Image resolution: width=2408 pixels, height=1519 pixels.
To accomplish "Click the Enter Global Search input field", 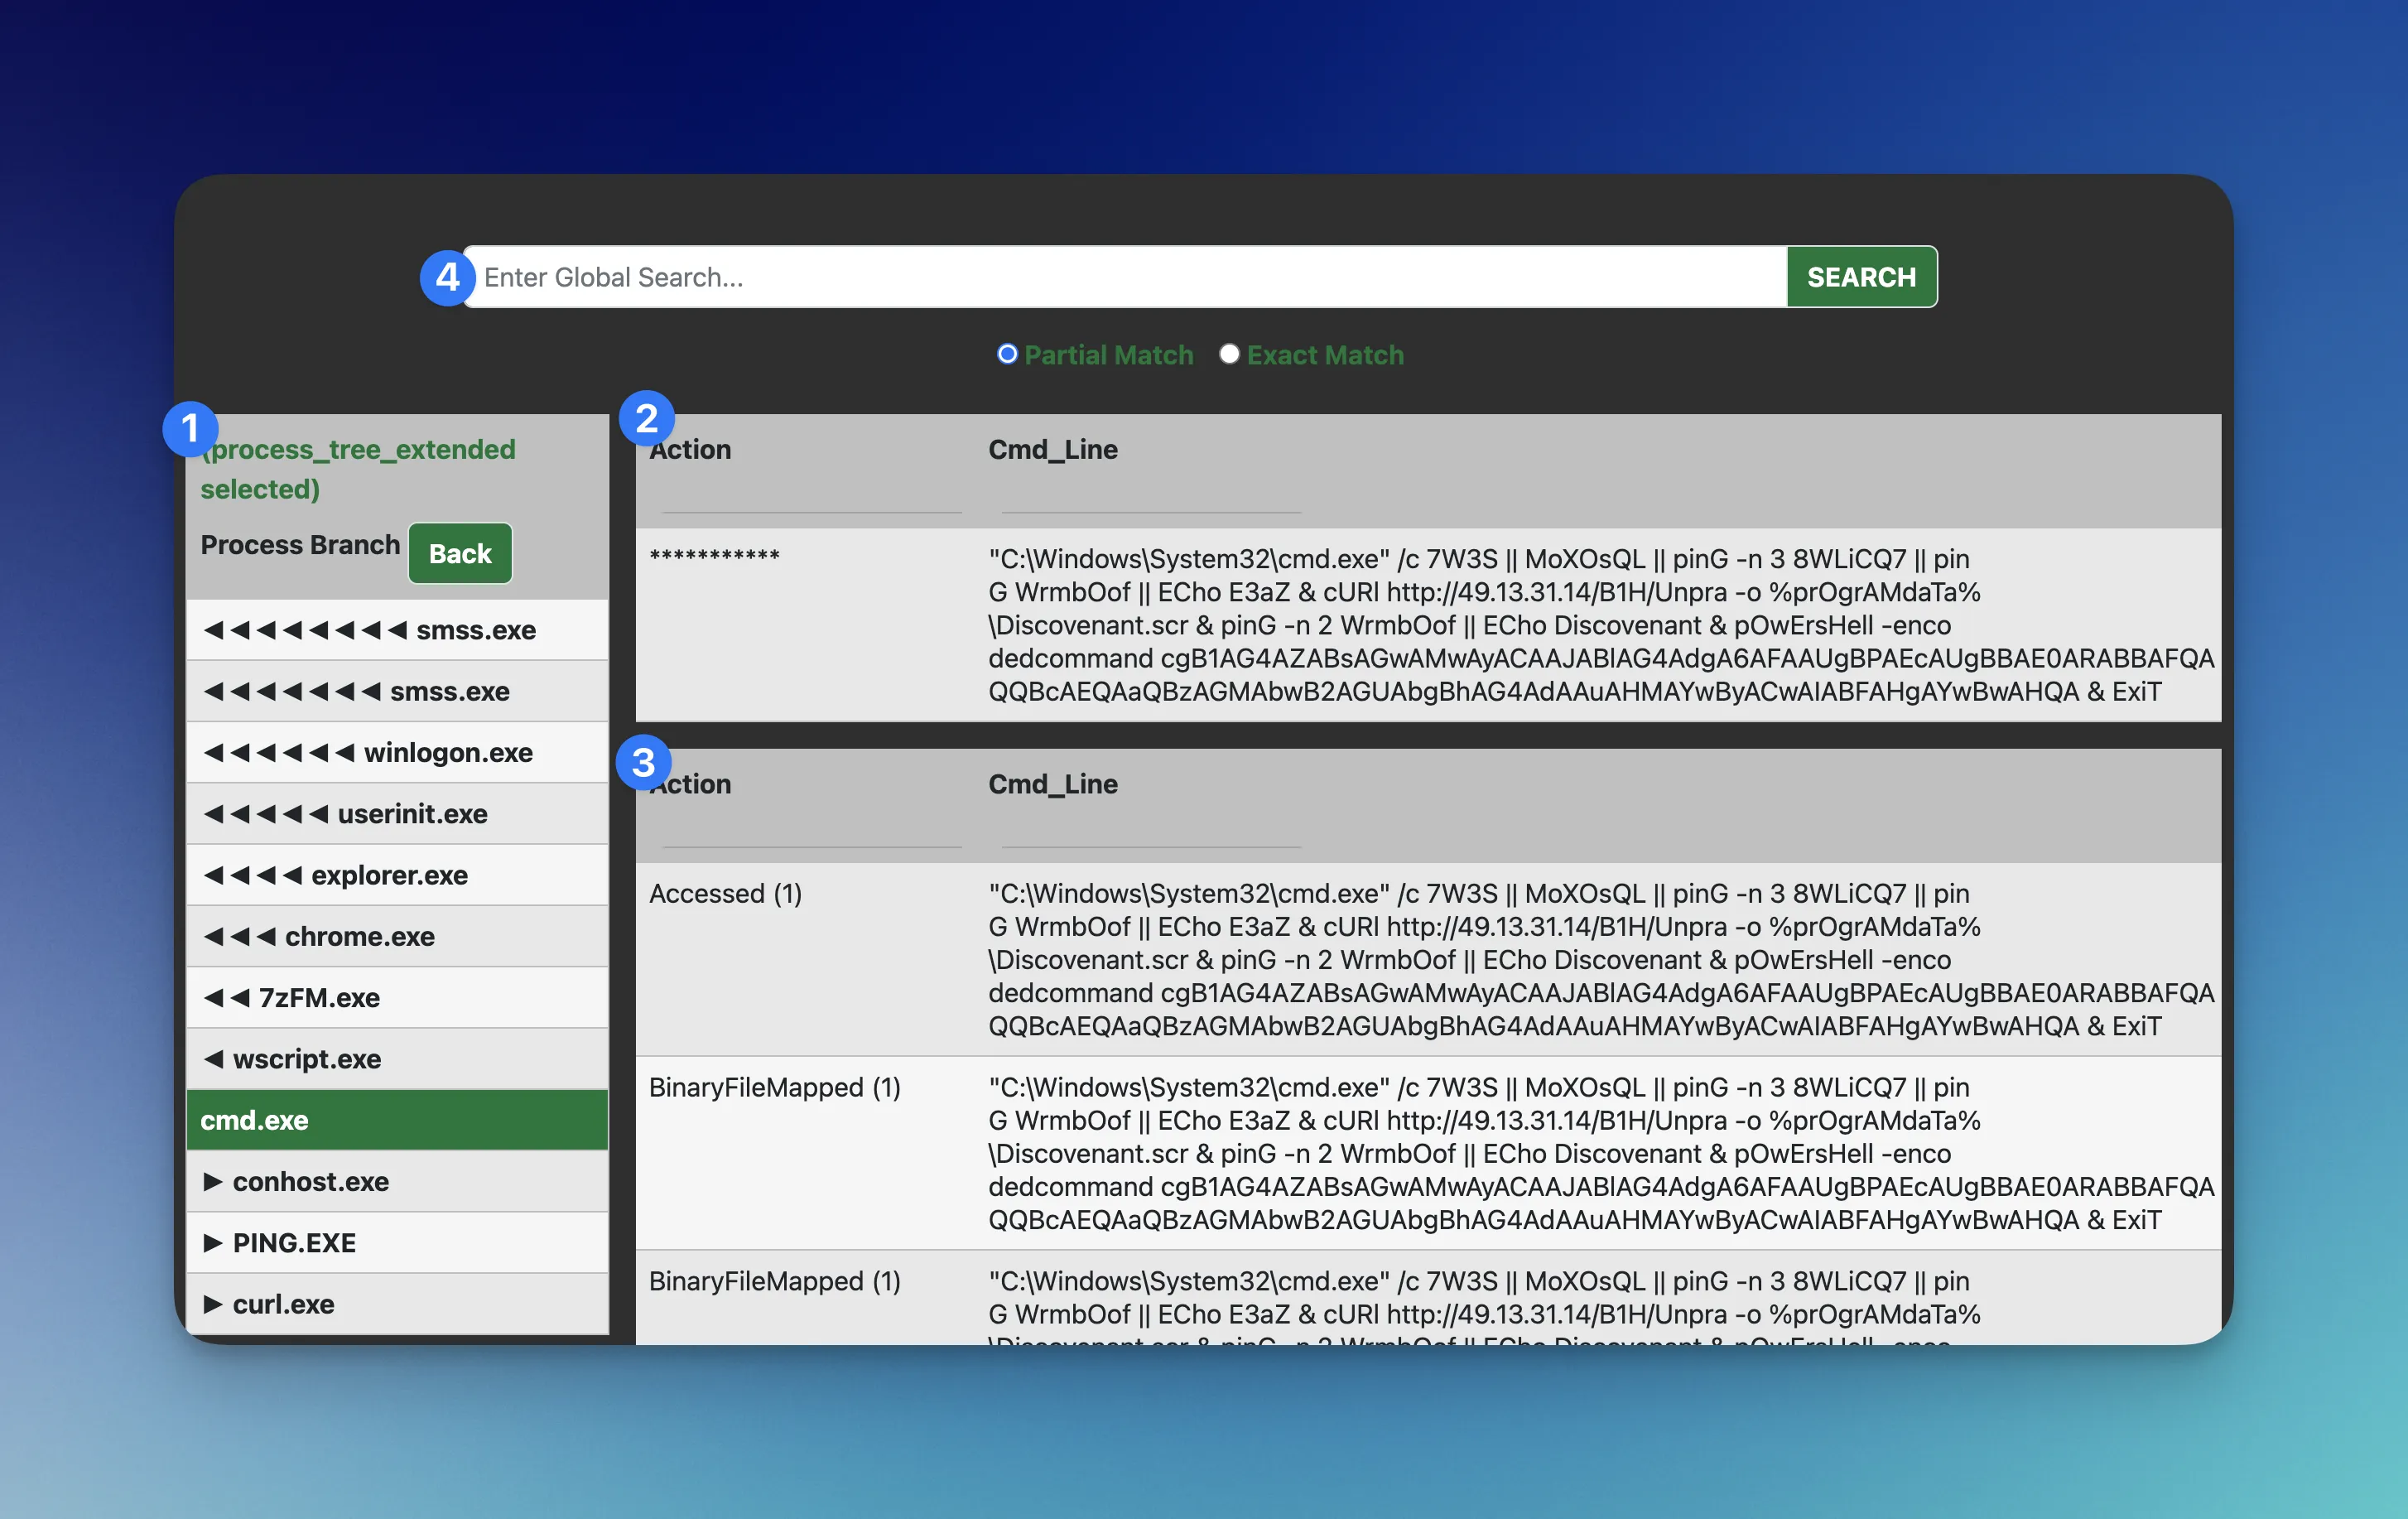I will click(x=1100, y=277).
